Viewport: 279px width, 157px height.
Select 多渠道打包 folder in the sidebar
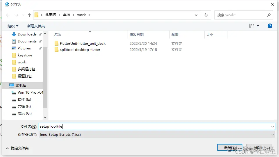tap(26, 69)
